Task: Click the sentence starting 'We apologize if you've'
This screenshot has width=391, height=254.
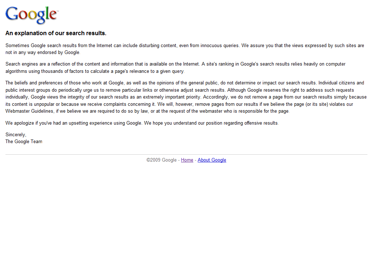Action: pos(142,123)
